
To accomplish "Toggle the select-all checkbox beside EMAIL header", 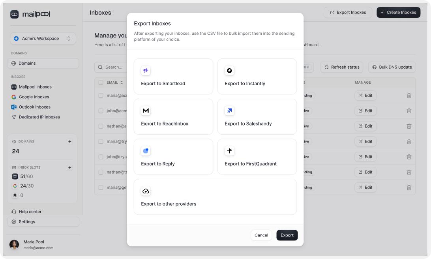I will click(x=101, y=83).
